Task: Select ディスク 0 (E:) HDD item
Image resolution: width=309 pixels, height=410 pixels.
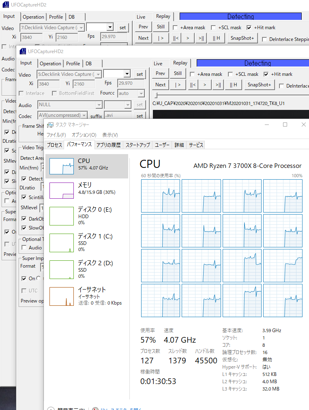Action: tap(87, 216)
